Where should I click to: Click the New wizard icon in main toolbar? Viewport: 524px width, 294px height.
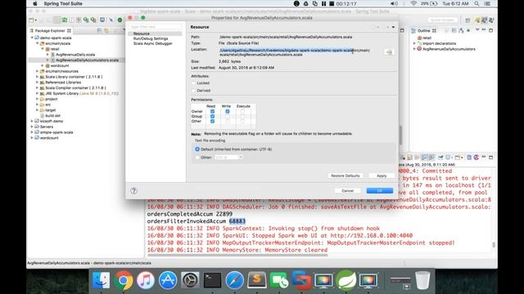coord(31,20)
